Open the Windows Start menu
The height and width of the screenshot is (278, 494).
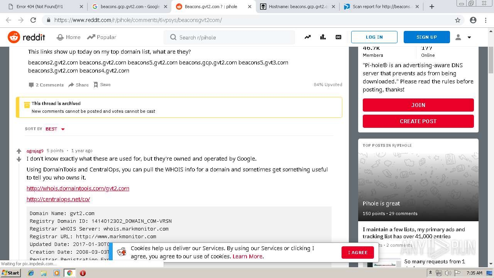pyautogui.click(x=10, y=273)
